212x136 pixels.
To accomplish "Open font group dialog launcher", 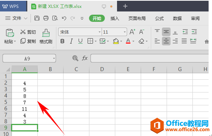I will click(x=148, y=47).
